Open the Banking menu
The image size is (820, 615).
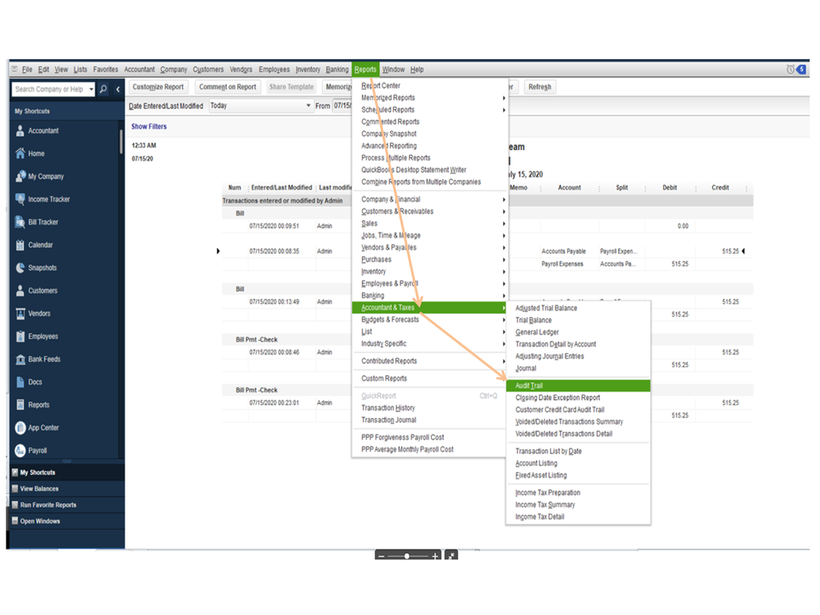(x=337, y=70)
